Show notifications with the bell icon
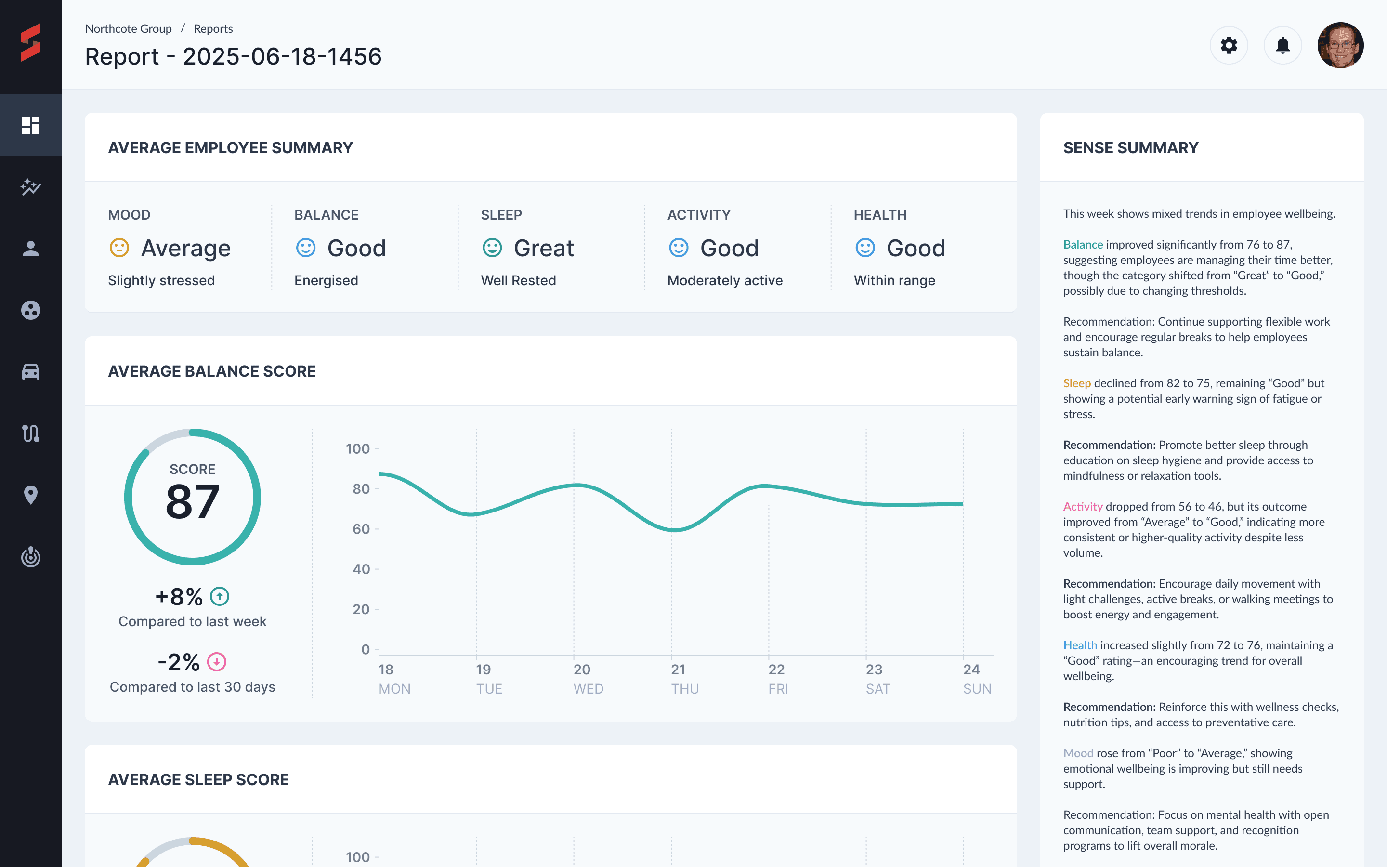This screenshot has width=1387, height=867. (1282, 45)
